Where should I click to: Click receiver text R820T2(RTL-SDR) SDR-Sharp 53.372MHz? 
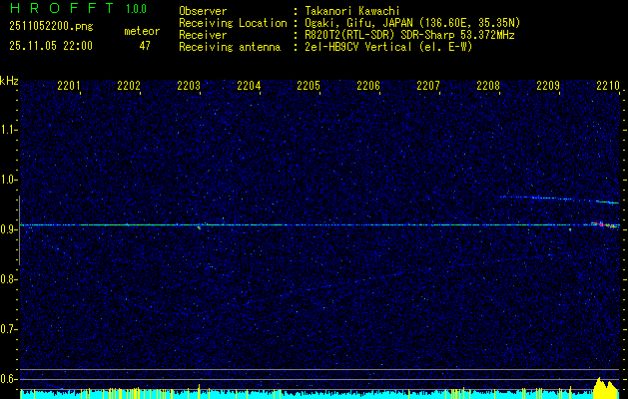(x=409, y=35)
